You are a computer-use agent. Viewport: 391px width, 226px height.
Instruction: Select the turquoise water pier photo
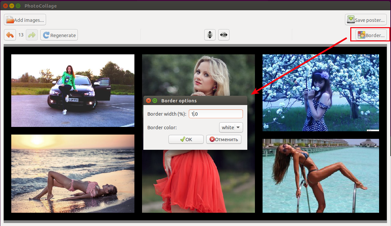(321, 176)
